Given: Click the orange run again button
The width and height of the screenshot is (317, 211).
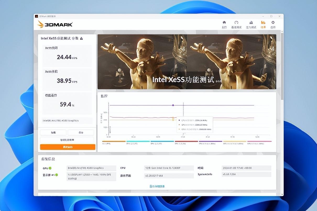Looking at the screenshot, I should 68,147.
